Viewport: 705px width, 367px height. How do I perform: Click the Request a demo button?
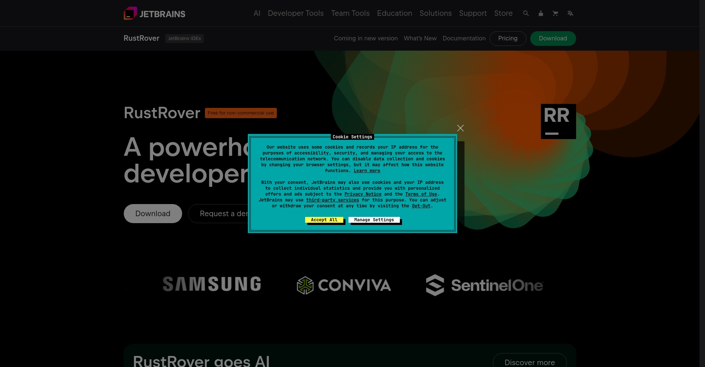[219, 214]
